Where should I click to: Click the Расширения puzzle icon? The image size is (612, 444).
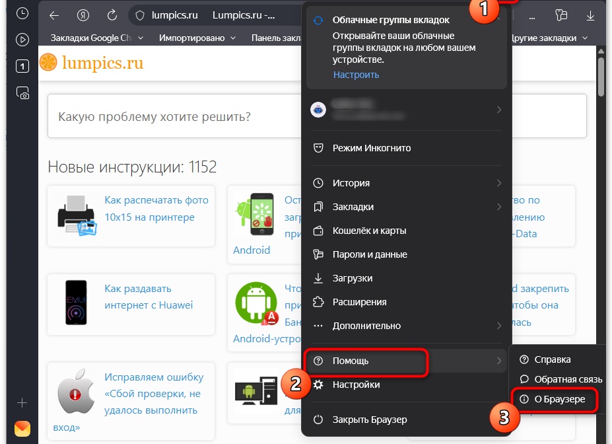318,302
